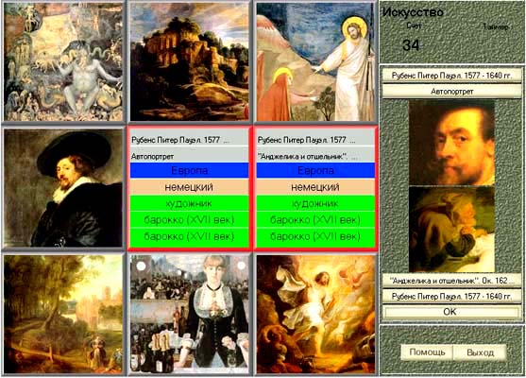Pick the bar maid painting tile

(x=190, y=314)
